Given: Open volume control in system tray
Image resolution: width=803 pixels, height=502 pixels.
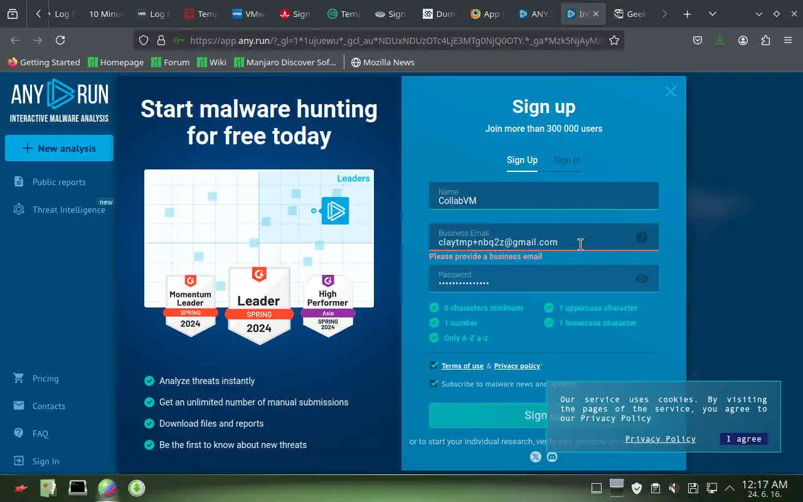Looking at the screenshot, I should [674, 488].
